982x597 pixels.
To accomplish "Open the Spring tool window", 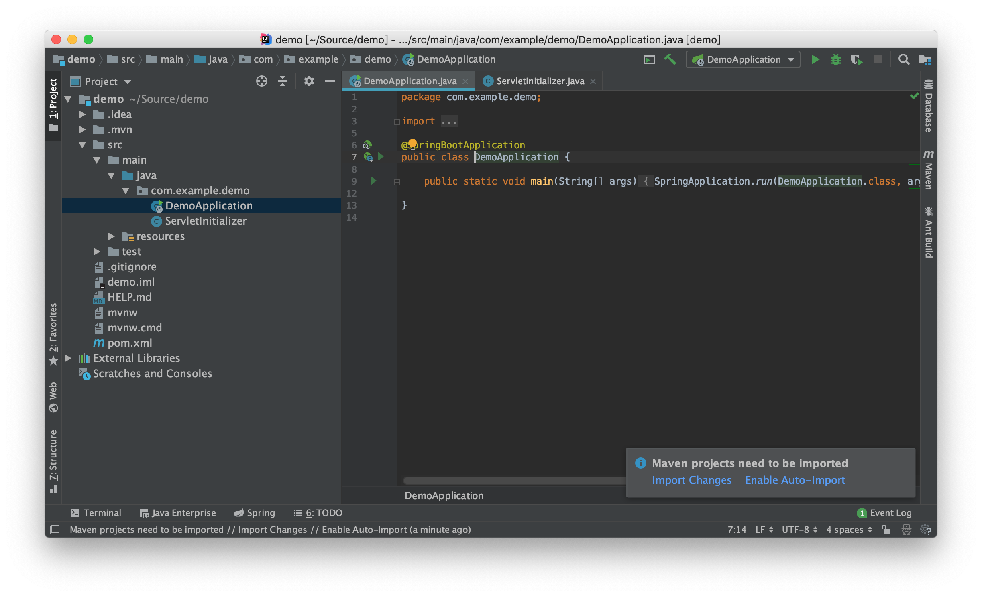I will [x=254, y=513].
